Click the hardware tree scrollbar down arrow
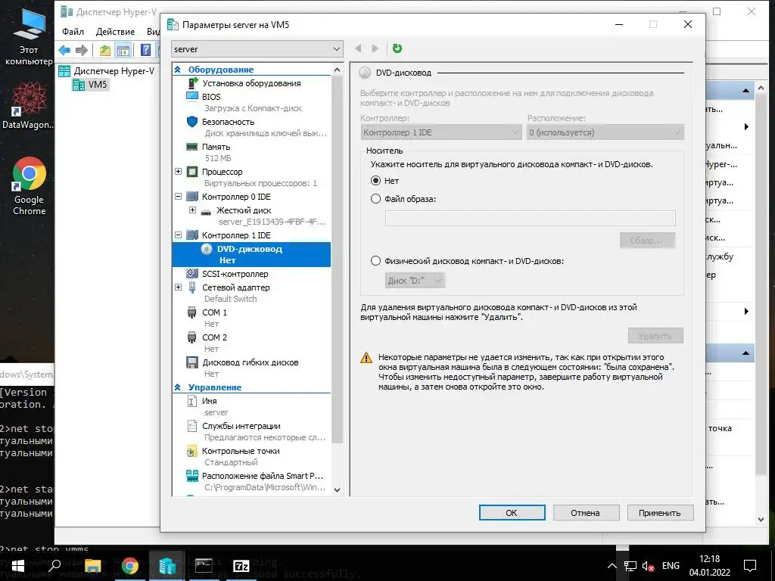Screen dimensions: 775x581 click(337, 490)
